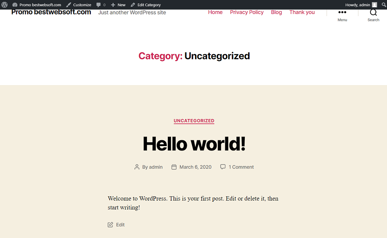The image size is (387, 238).
Task: Click the Category: Uncategorized heading
Action: click(194, 56)
